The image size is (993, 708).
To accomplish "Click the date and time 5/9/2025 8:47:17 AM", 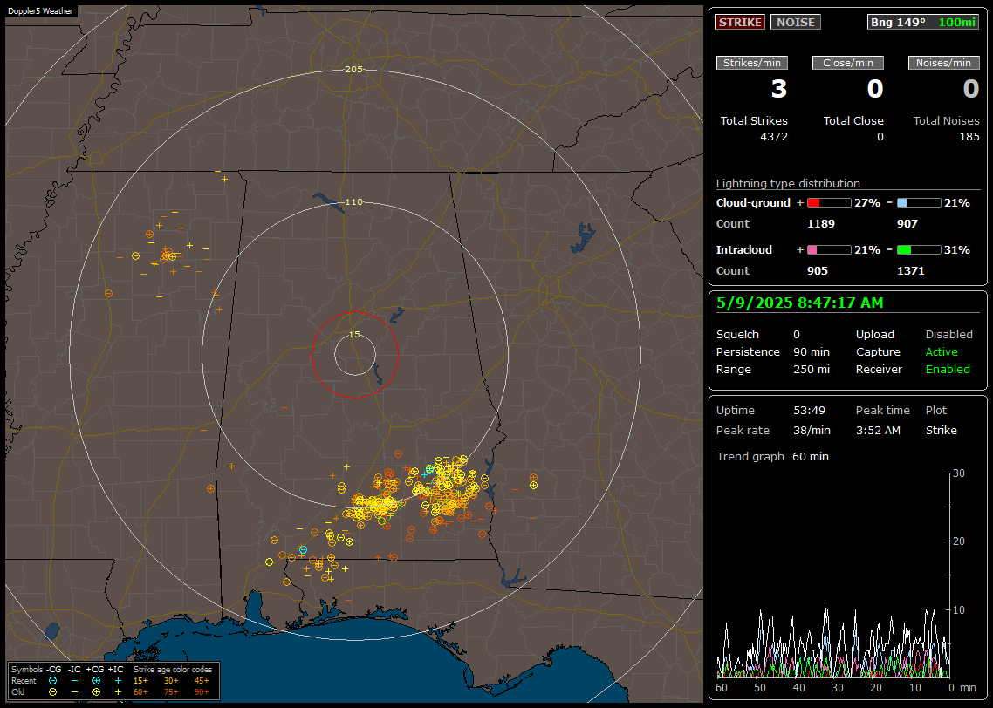I will [x=800, y=303].
